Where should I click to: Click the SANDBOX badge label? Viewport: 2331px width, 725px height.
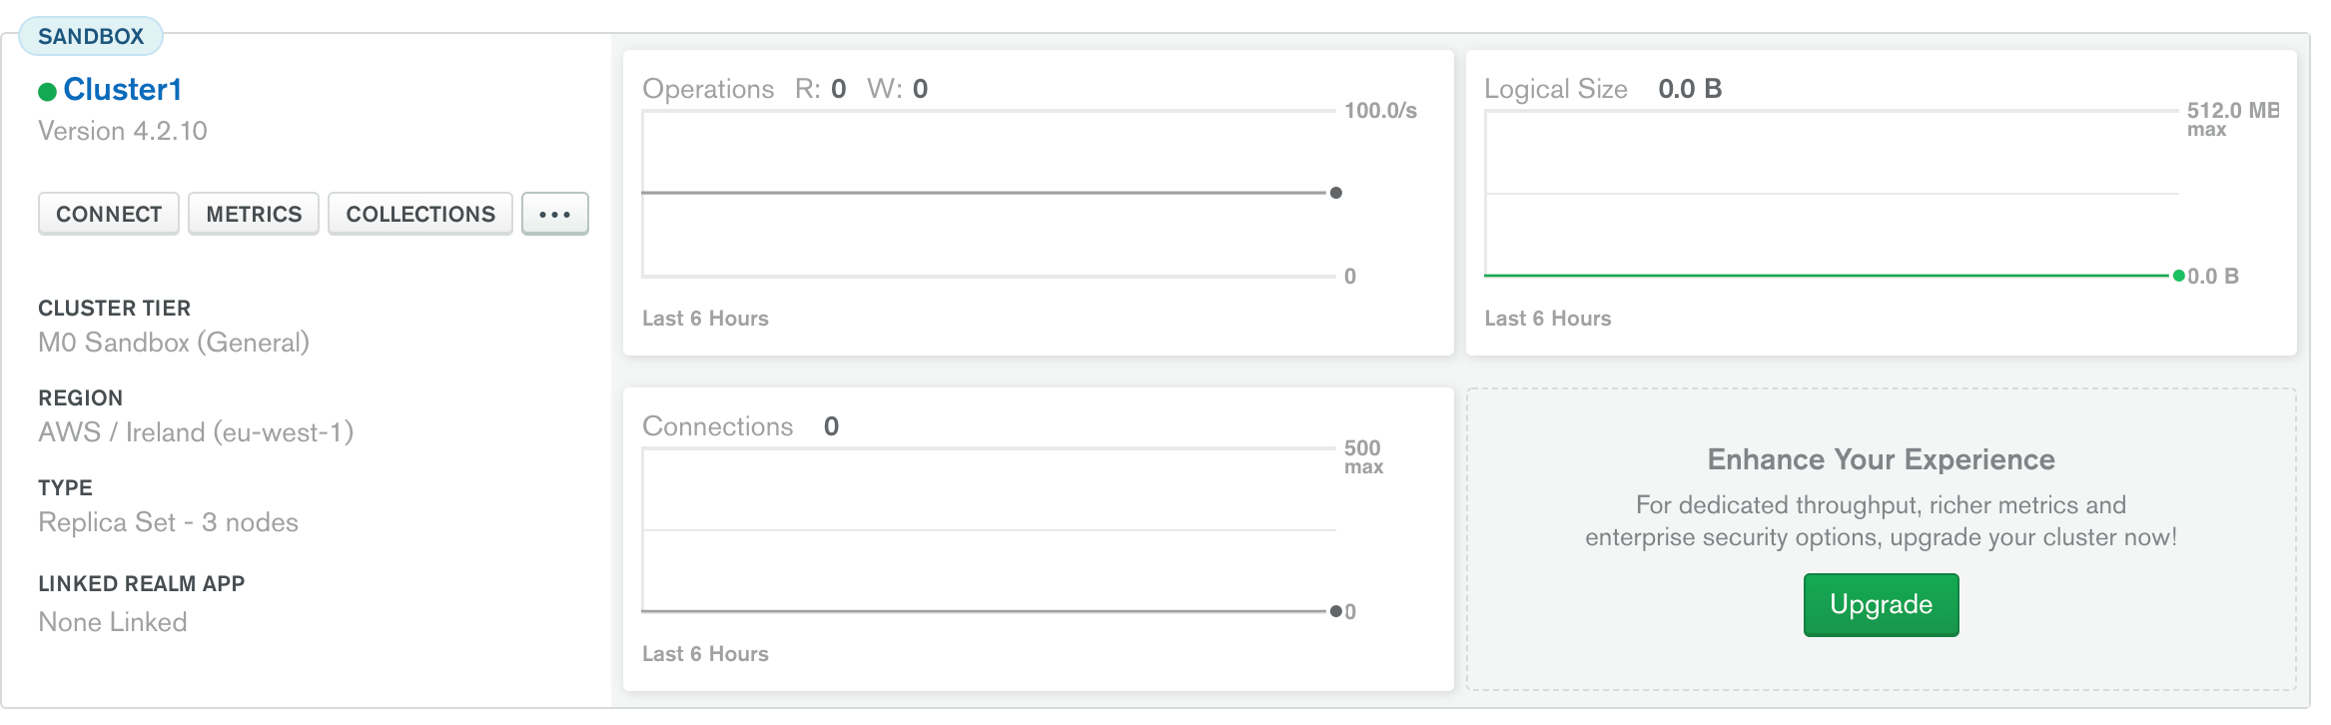pos(92,35)
